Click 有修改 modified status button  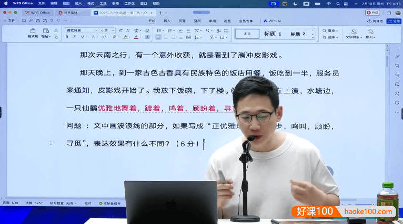coord(376,21)
